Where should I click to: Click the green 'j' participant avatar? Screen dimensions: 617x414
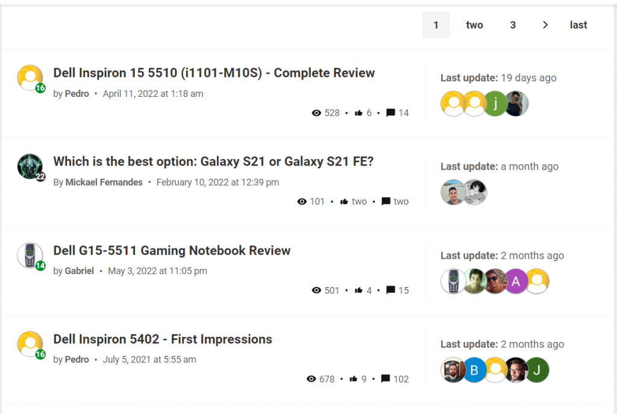495,103
